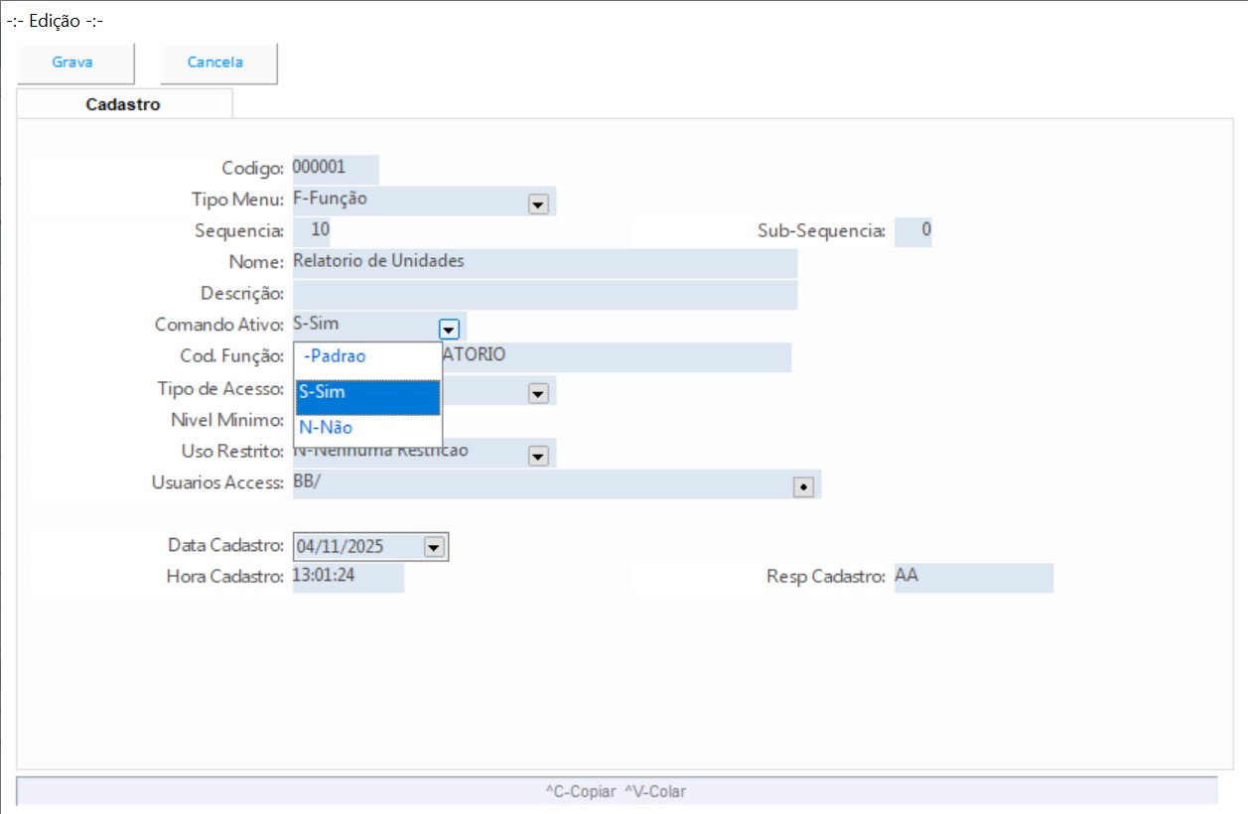Open the Tipo Menu dropdown arrow

[x=538, y=203]
